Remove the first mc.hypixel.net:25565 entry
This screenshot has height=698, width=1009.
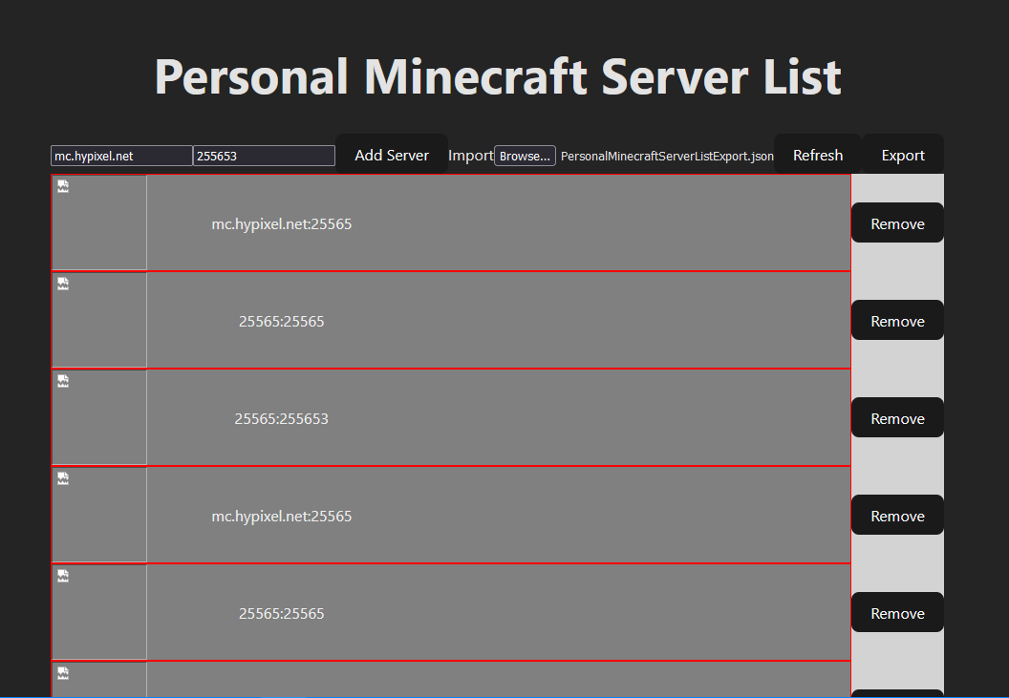[897, 223]
